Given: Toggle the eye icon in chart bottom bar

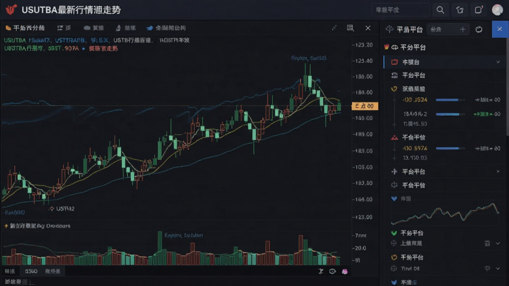Looking at the screenshot, I should pos(333,271).
